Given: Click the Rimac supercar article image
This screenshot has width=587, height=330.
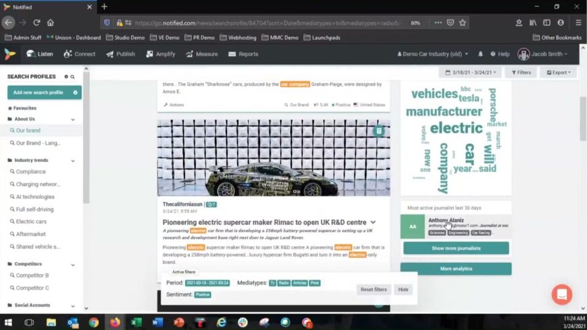Looking at the screenshot, I should coord(273,158).
